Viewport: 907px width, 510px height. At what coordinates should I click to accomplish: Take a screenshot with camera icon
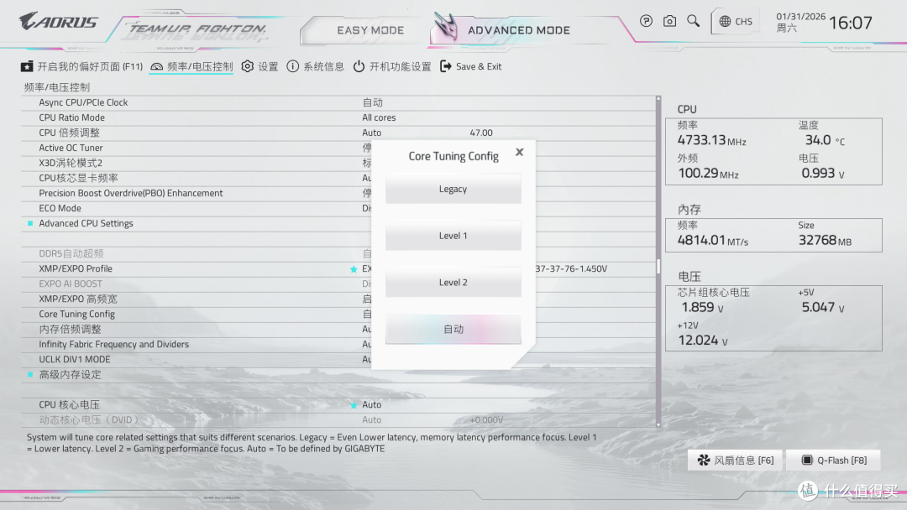669,21
